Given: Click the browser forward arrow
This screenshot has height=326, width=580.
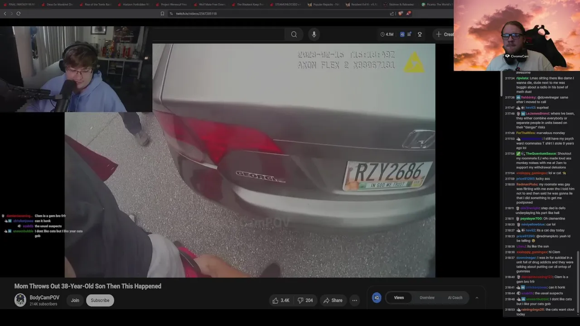Looking at the screenshot, I should (x=12, y=14).
